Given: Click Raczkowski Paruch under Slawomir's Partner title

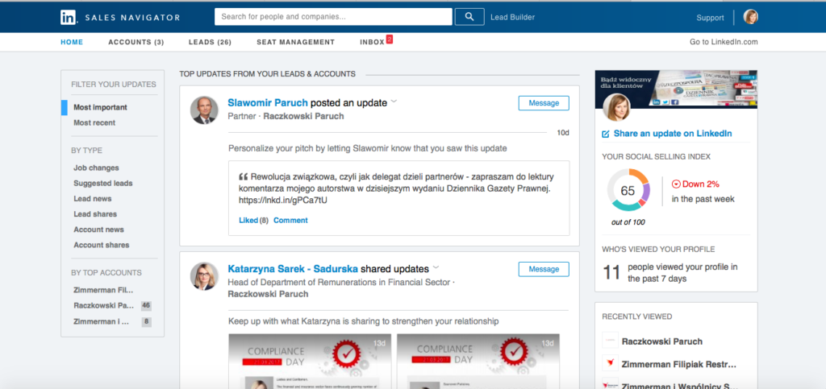Looking at the screenshot, I should 303,116.
